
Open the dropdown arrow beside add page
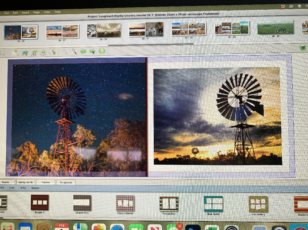[18, 55]
